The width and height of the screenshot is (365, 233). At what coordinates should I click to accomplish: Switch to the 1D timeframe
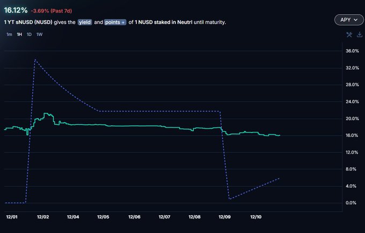coord(29,34)
